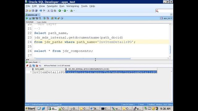Screen dimensions: 198x111
Task: Open the Back button history dropdown arrow
Action: coord(62,11)
